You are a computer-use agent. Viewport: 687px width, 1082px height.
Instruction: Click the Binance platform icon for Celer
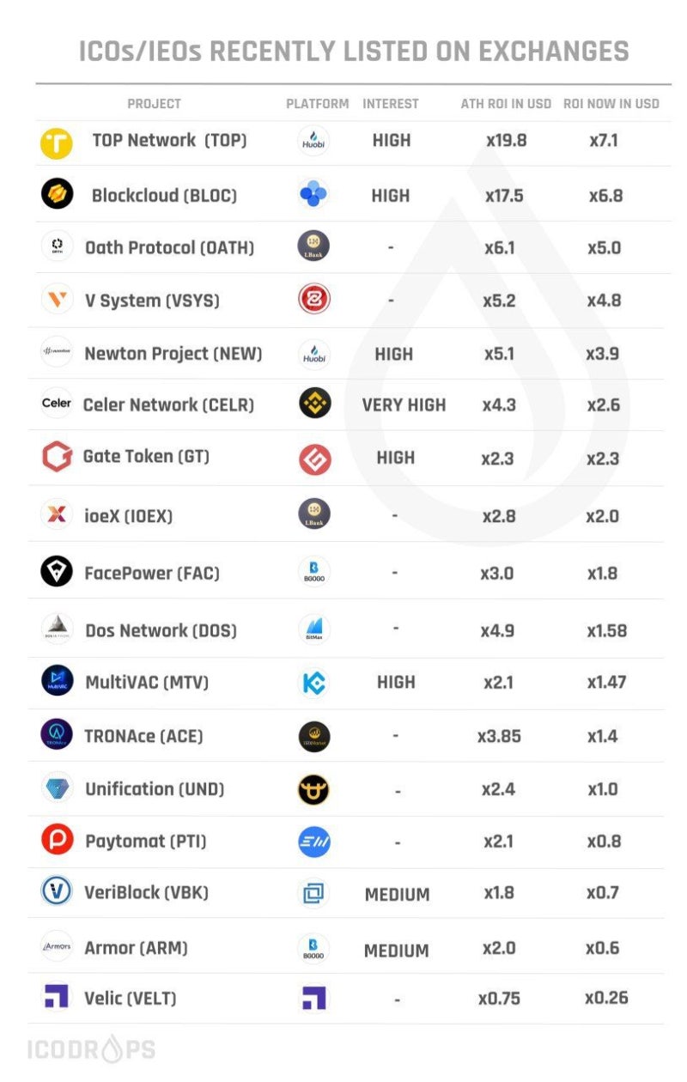tap(314, 404)
